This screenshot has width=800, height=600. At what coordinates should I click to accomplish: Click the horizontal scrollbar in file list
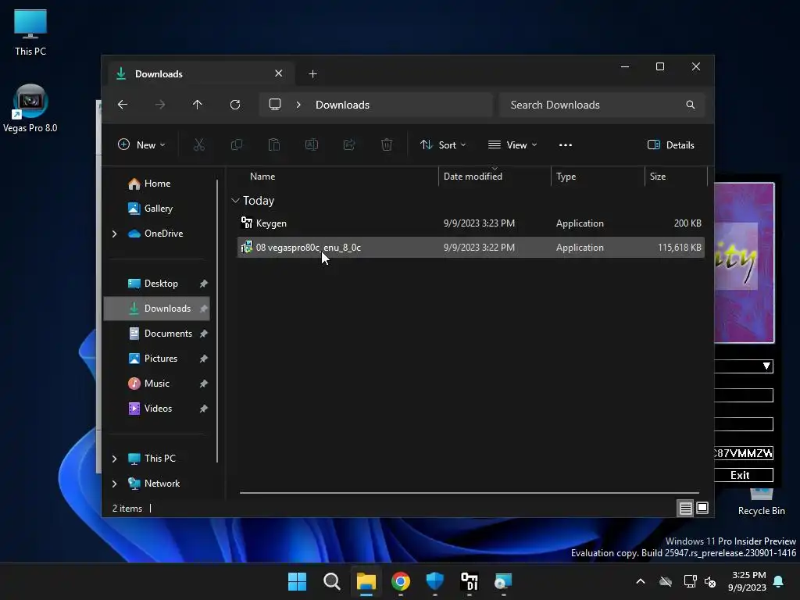click(x=470, y=493)
